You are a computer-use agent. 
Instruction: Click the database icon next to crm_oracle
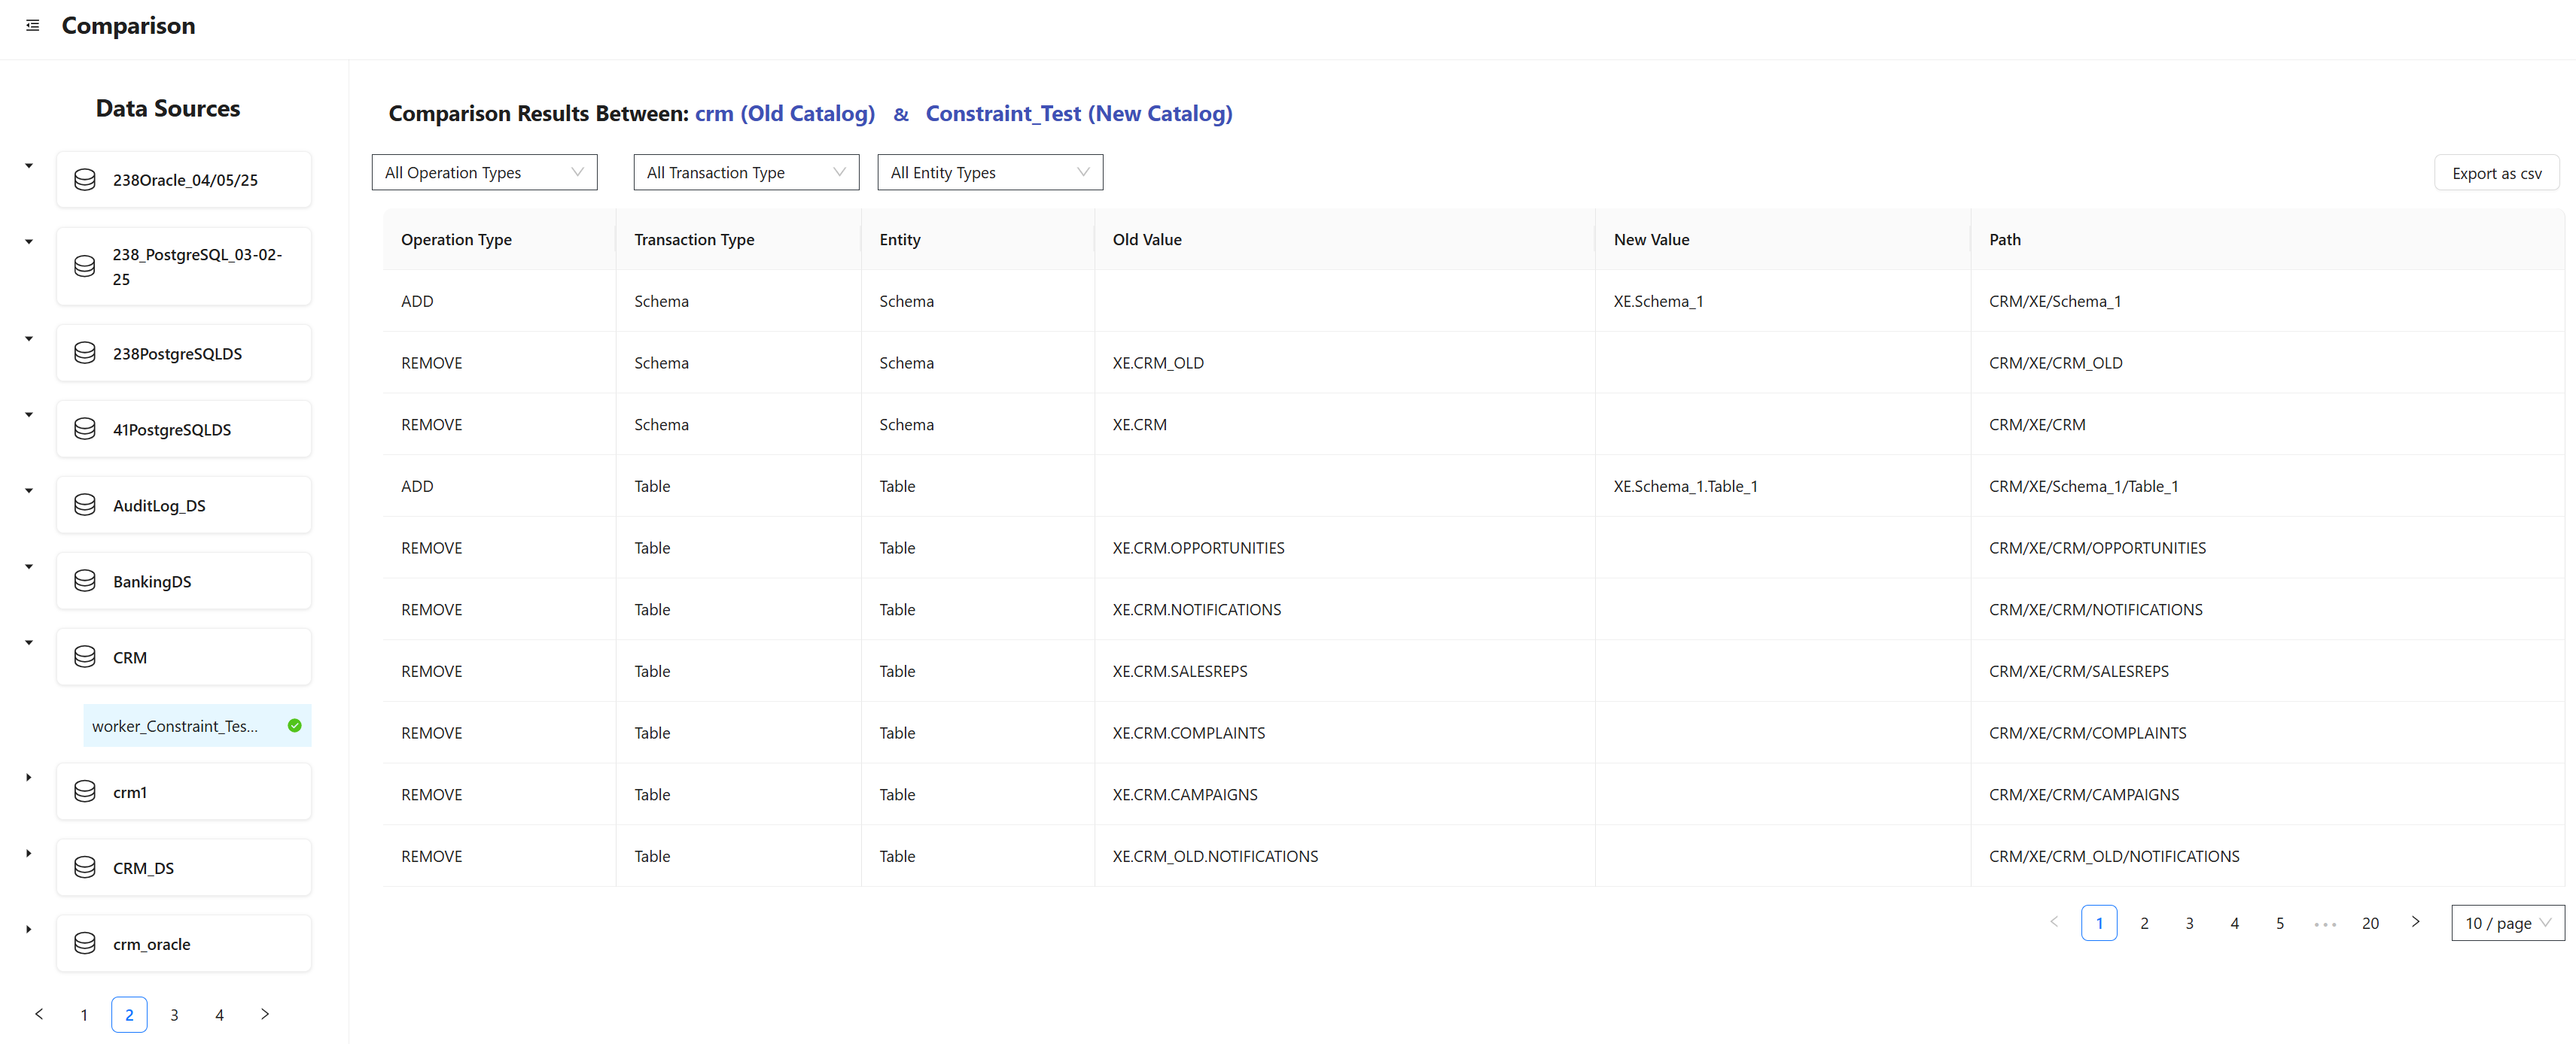(x=85, y=944)
